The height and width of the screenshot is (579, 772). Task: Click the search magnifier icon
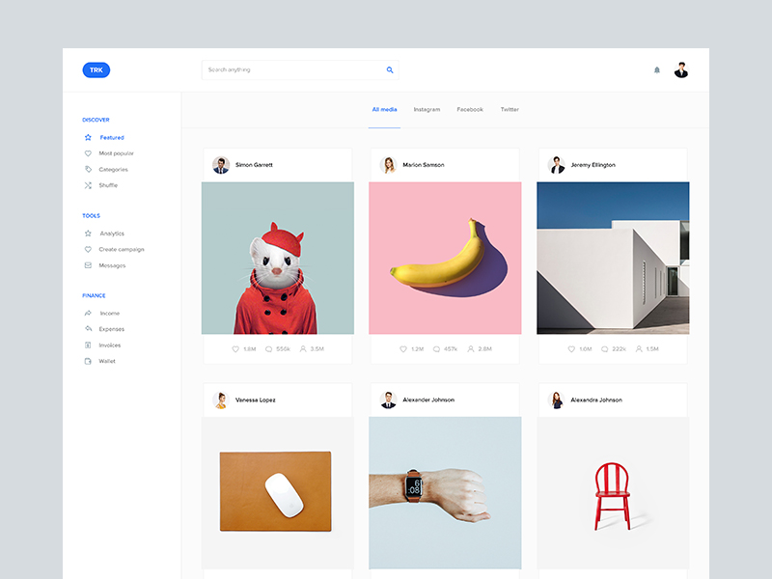point(390,69)
